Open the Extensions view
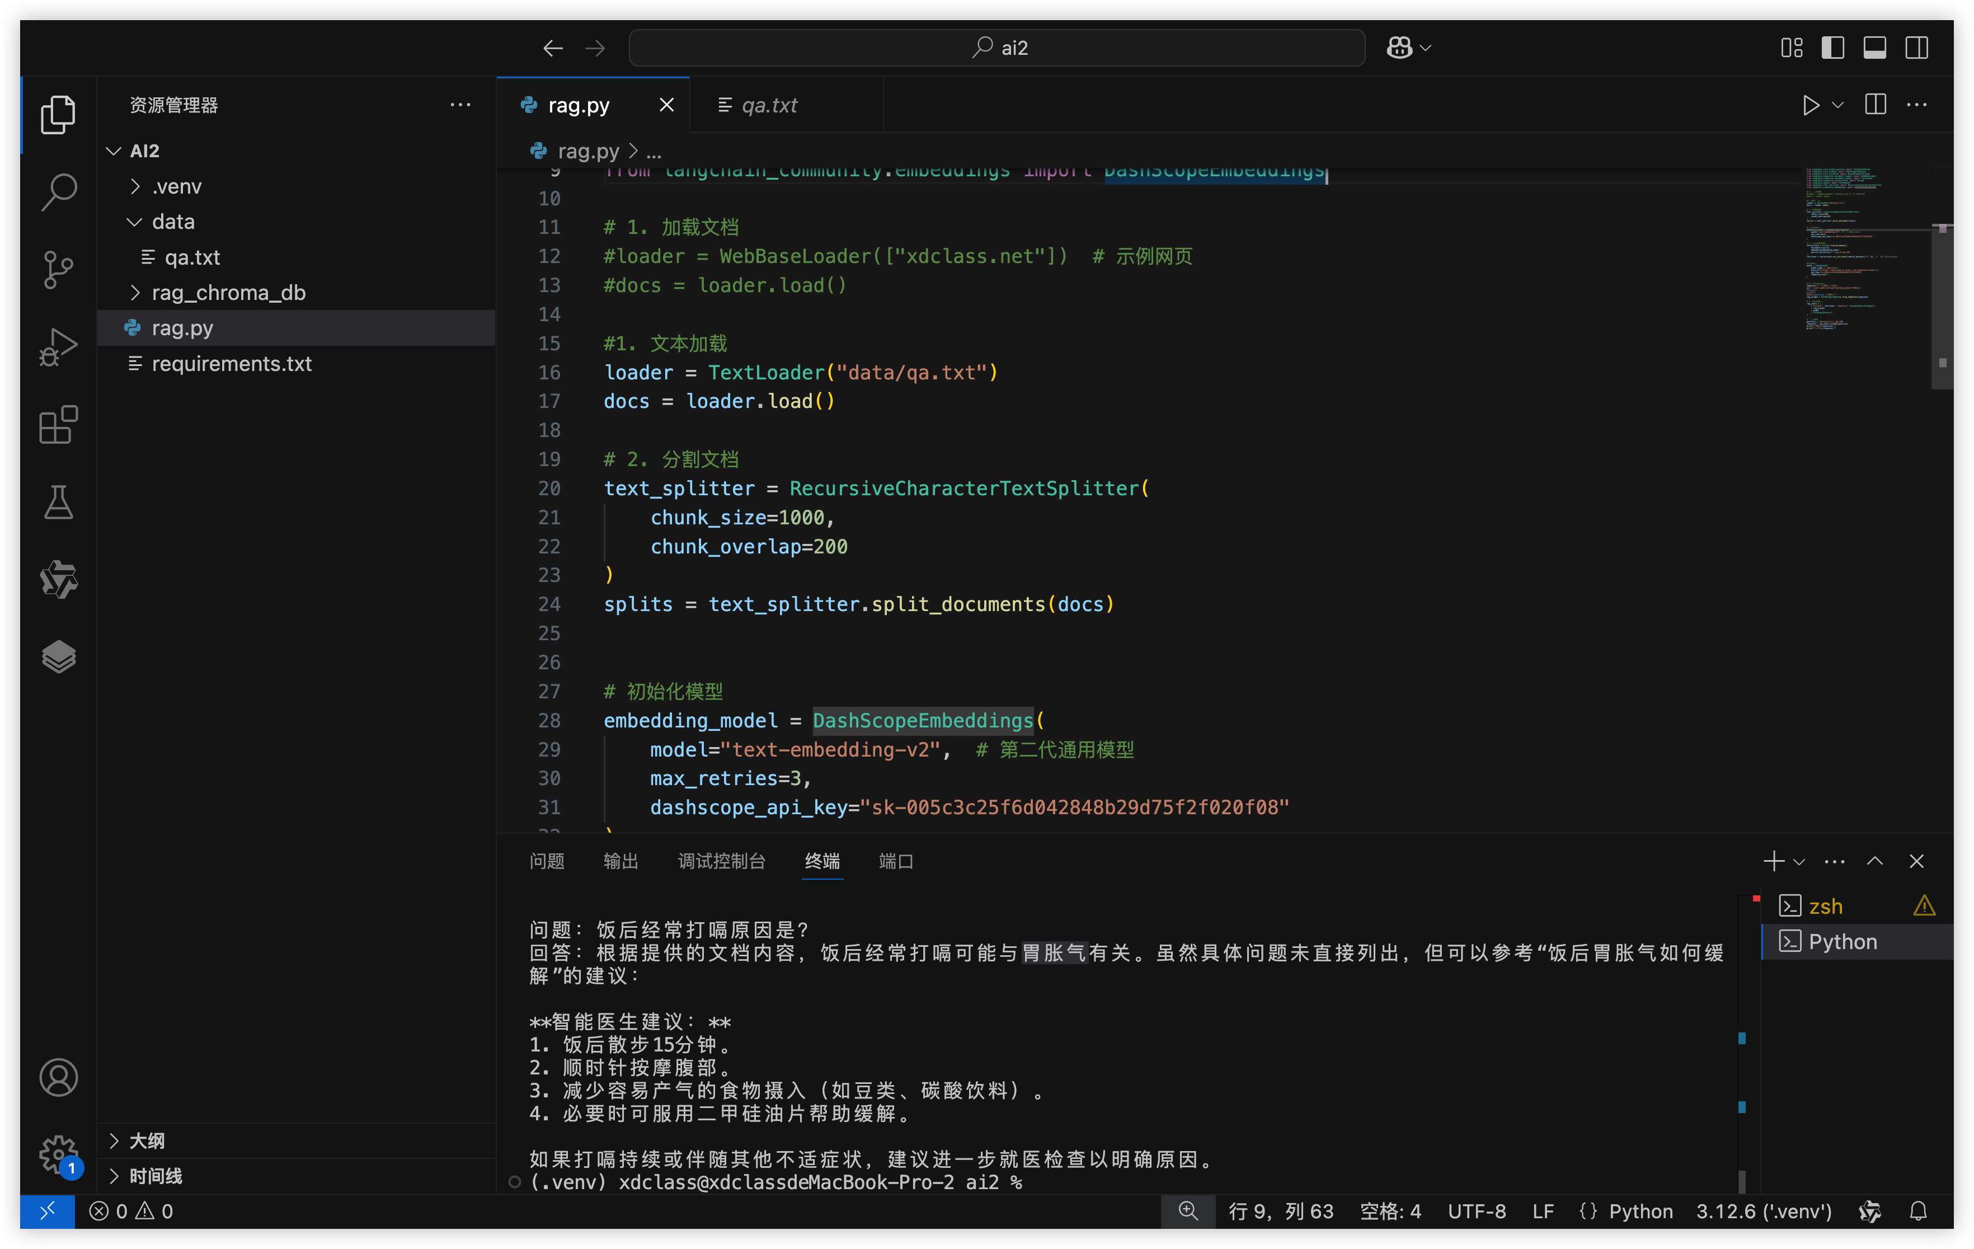The height and width of the screenshot is (1249, 1974). pyautogui.click(x=58, y=425)
